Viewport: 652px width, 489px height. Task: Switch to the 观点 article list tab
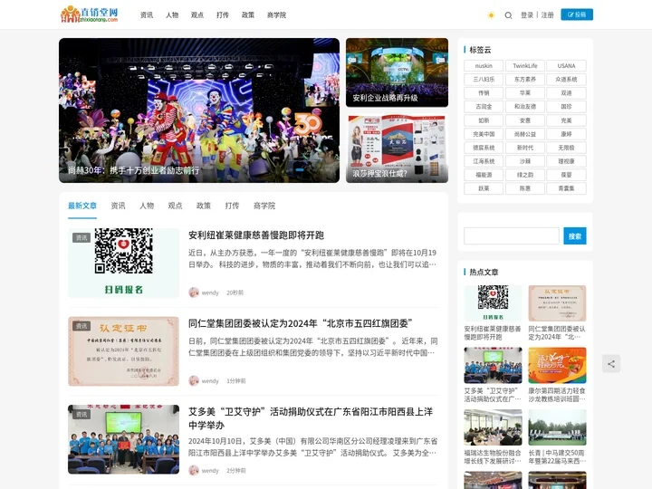pos(175,206)
